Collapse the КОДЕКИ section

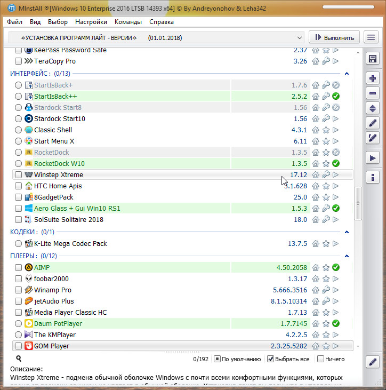(347, 232)
